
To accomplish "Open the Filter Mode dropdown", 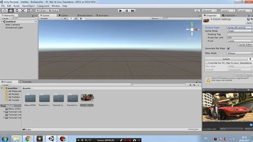I will tap(240, 53).
